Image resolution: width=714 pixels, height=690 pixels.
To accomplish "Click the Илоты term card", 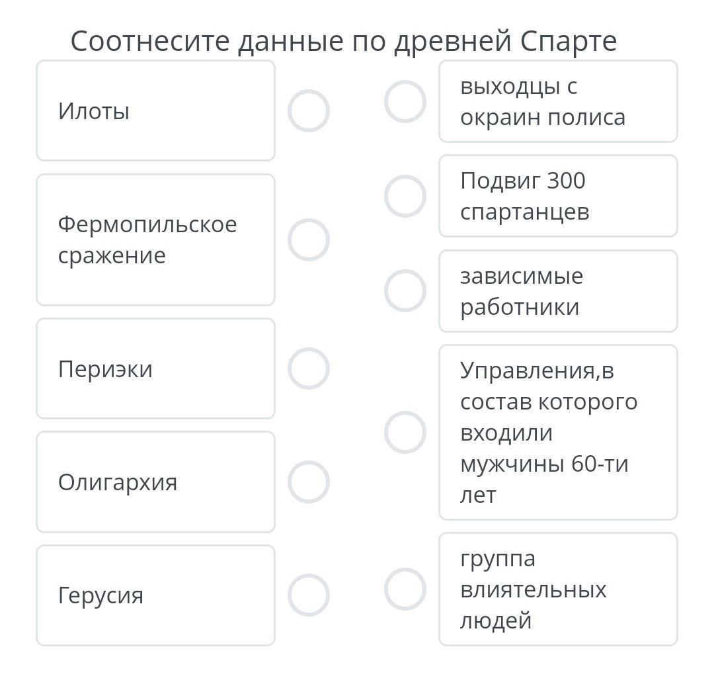I will coord(156,110).
